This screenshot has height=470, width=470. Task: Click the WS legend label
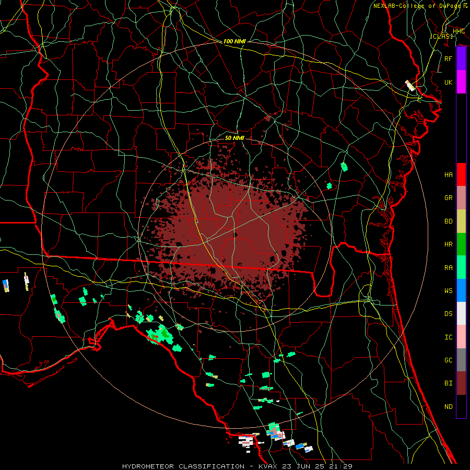[448, 290]
